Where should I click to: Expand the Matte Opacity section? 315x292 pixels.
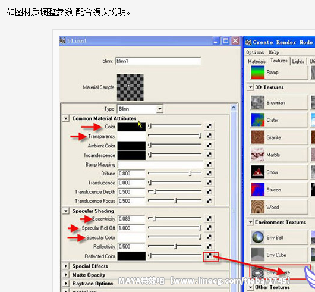66,275
